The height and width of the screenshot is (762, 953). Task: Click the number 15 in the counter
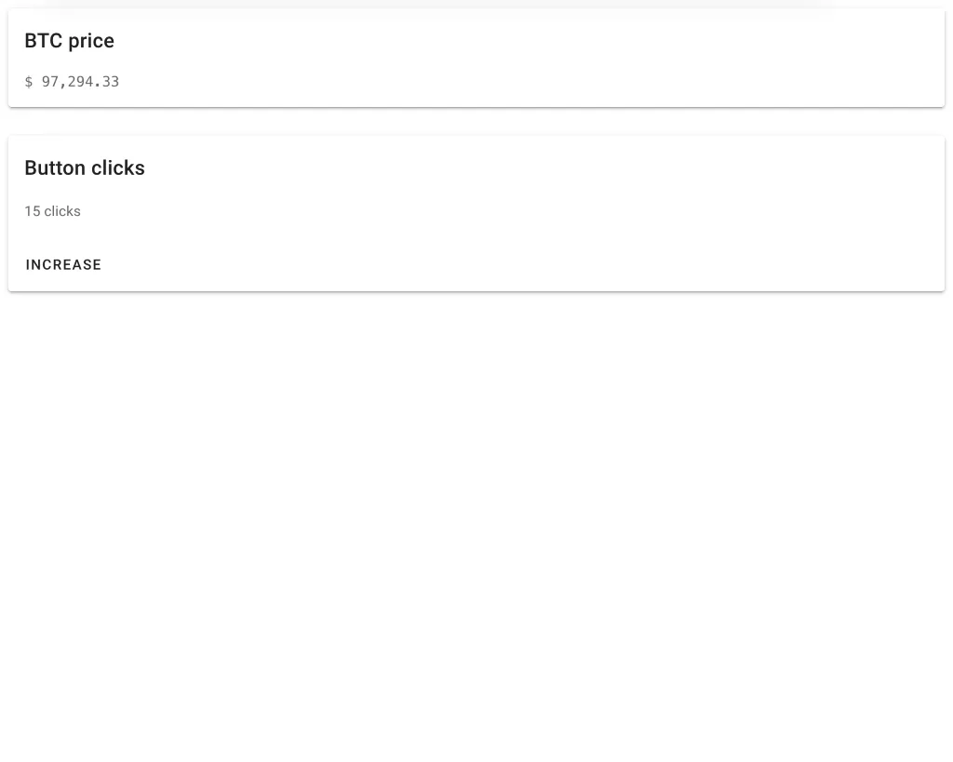[x=33, y=211]
